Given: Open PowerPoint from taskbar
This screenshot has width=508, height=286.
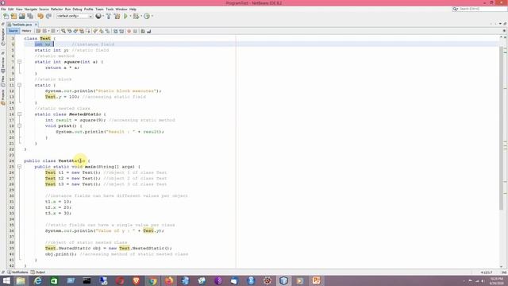Looking at the screenshot, I should click(x=317, y=280).
